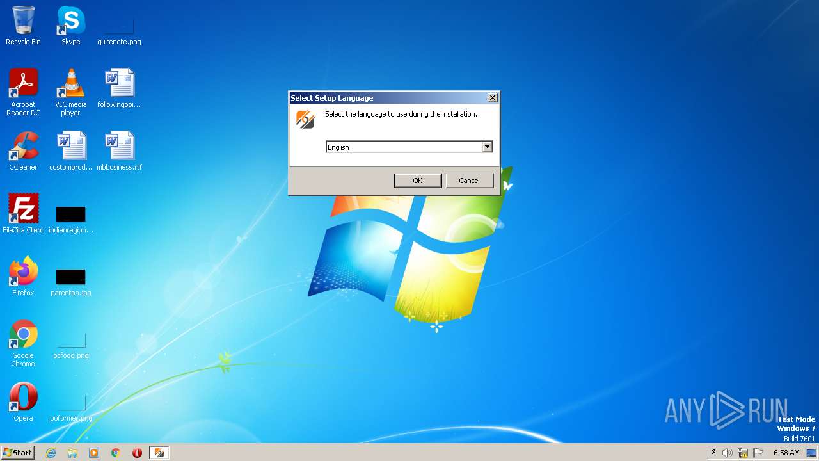
Task: Open Chrome from taskbar
Action: 116,453
